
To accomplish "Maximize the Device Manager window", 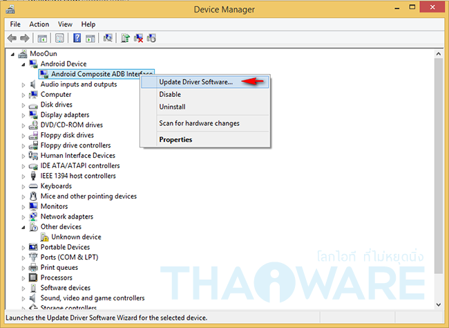I will coord(412,7).
